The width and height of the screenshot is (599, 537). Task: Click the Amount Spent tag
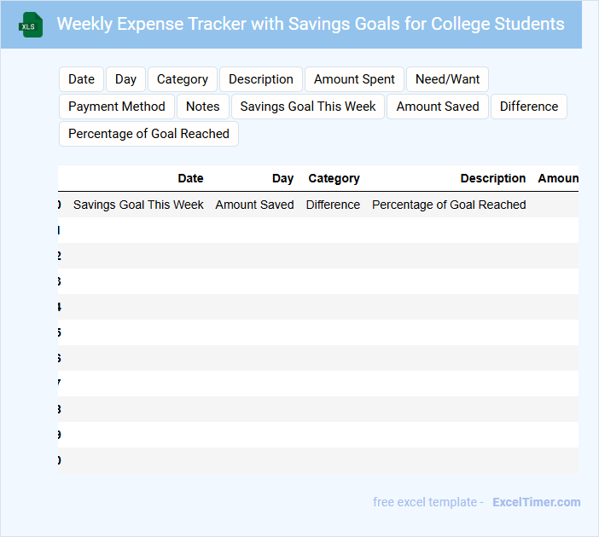click(354, 79)
